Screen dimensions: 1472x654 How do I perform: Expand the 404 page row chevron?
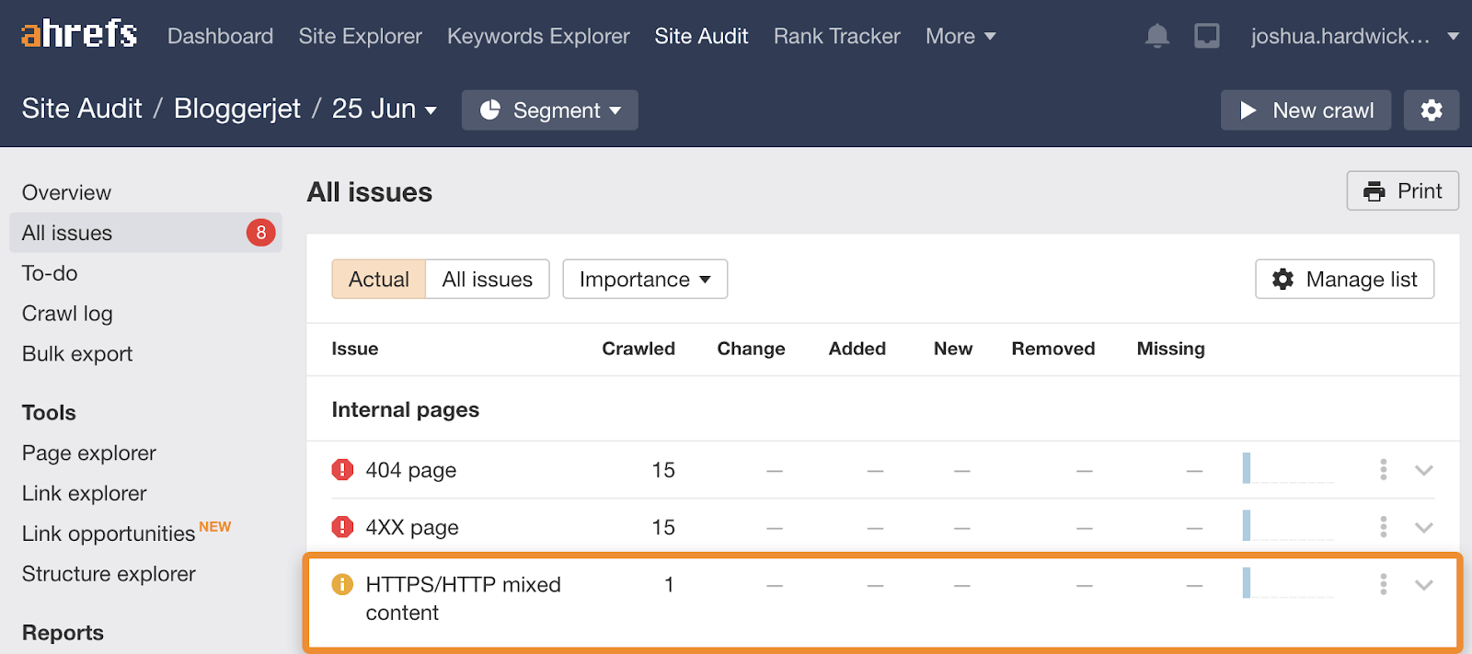click(x=1424, y=470)
